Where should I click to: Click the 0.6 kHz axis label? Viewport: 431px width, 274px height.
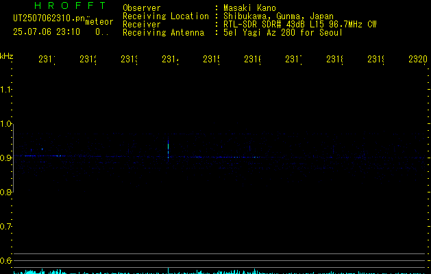click(5, 260)
